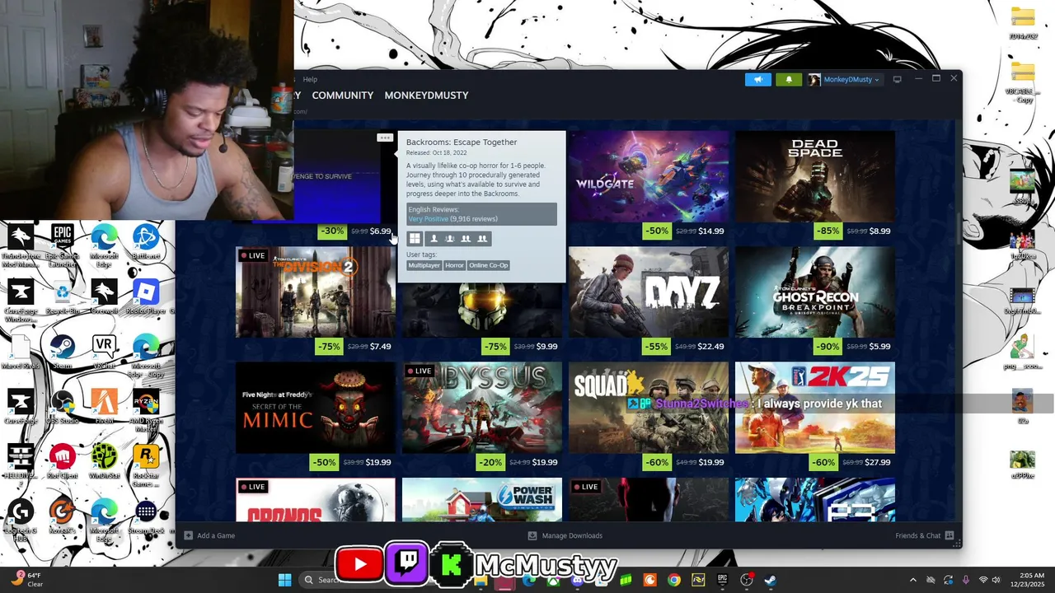The image size is (1055, 593).
Task: Click the Online Co-Op user tag
Action: coord(488,265)
